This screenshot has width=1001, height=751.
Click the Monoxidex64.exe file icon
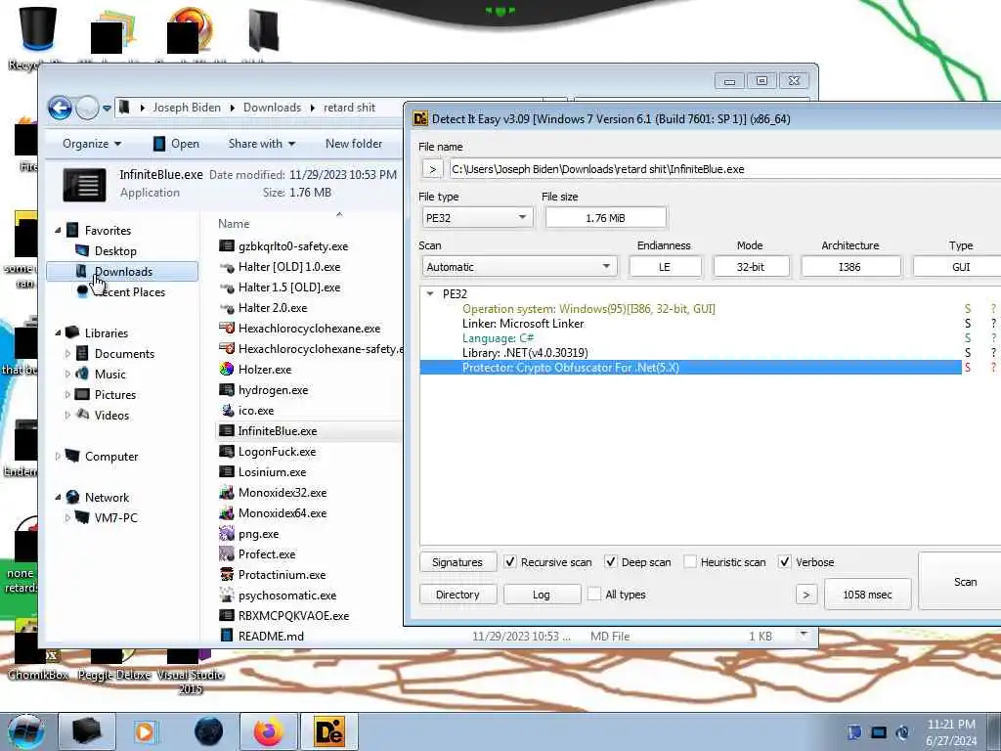tap(226, 512)
